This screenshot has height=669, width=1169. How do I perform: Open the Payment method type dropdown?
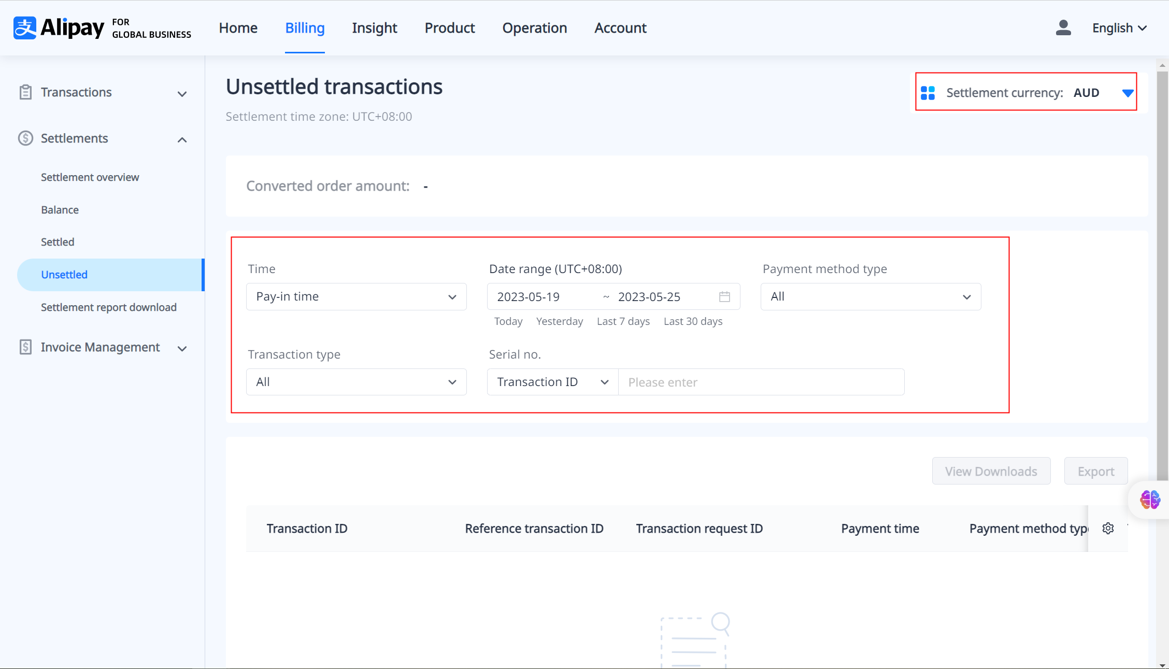click(x=871, y=297)
